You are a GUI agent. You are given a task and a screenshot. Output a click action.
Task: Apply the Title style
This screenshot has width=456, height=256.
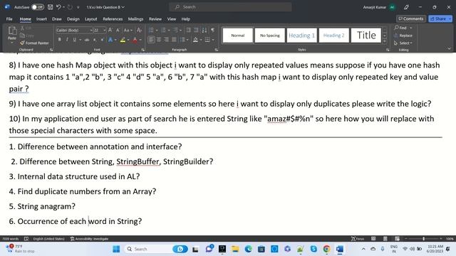click(x=366, y=36)
